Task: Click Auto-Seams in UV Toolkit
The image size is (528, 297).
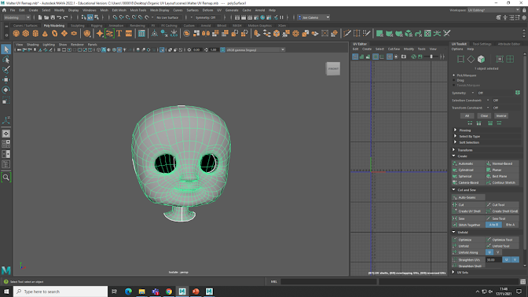Action: [468, 197]
